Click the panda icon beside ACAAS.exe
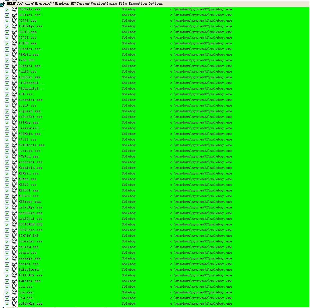 pos(14,21)
